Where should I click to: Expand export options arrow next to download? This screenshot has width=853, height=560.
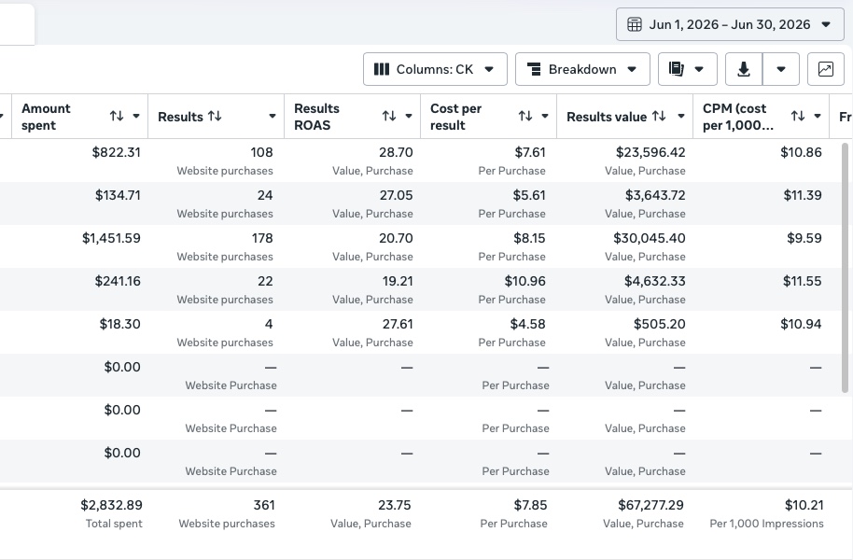[x=781, y=69]
